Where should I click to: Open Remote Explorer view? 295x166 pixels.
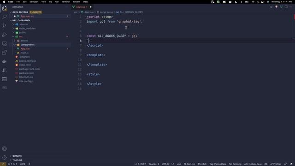[4, 44]
